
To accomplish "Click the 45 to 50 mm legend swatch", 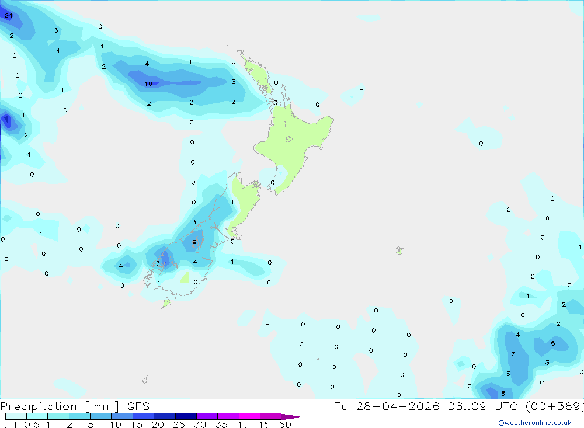I will [270, 416].
